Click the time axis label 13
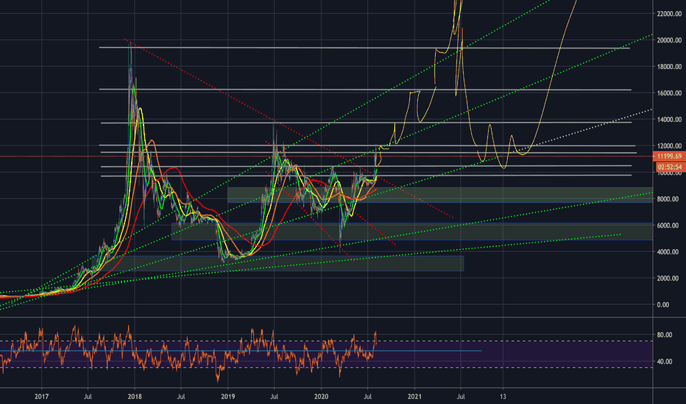The width and height of the screenshot is (686, 404). point(503,397)
